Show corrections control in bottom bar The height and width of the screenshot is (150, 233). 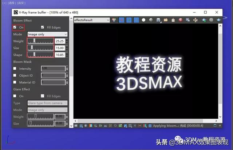point(76,126)
